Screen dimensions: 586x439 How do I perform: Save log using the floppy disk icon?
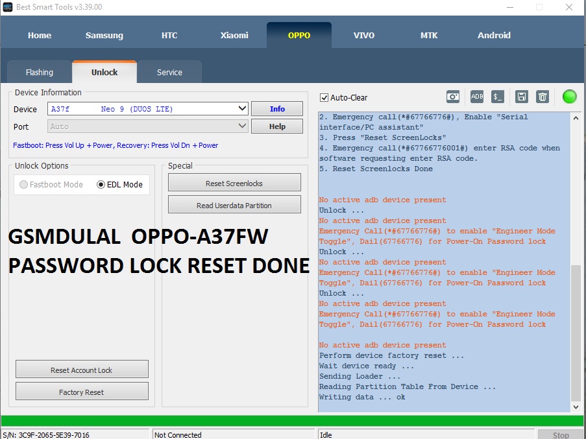pyautogui.click(x=521, y=97)
